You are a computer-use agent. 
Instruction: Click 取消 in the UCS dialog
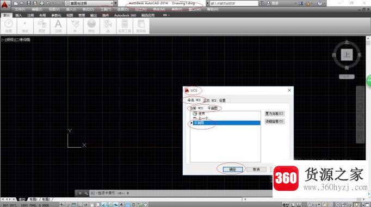point(256,169)
